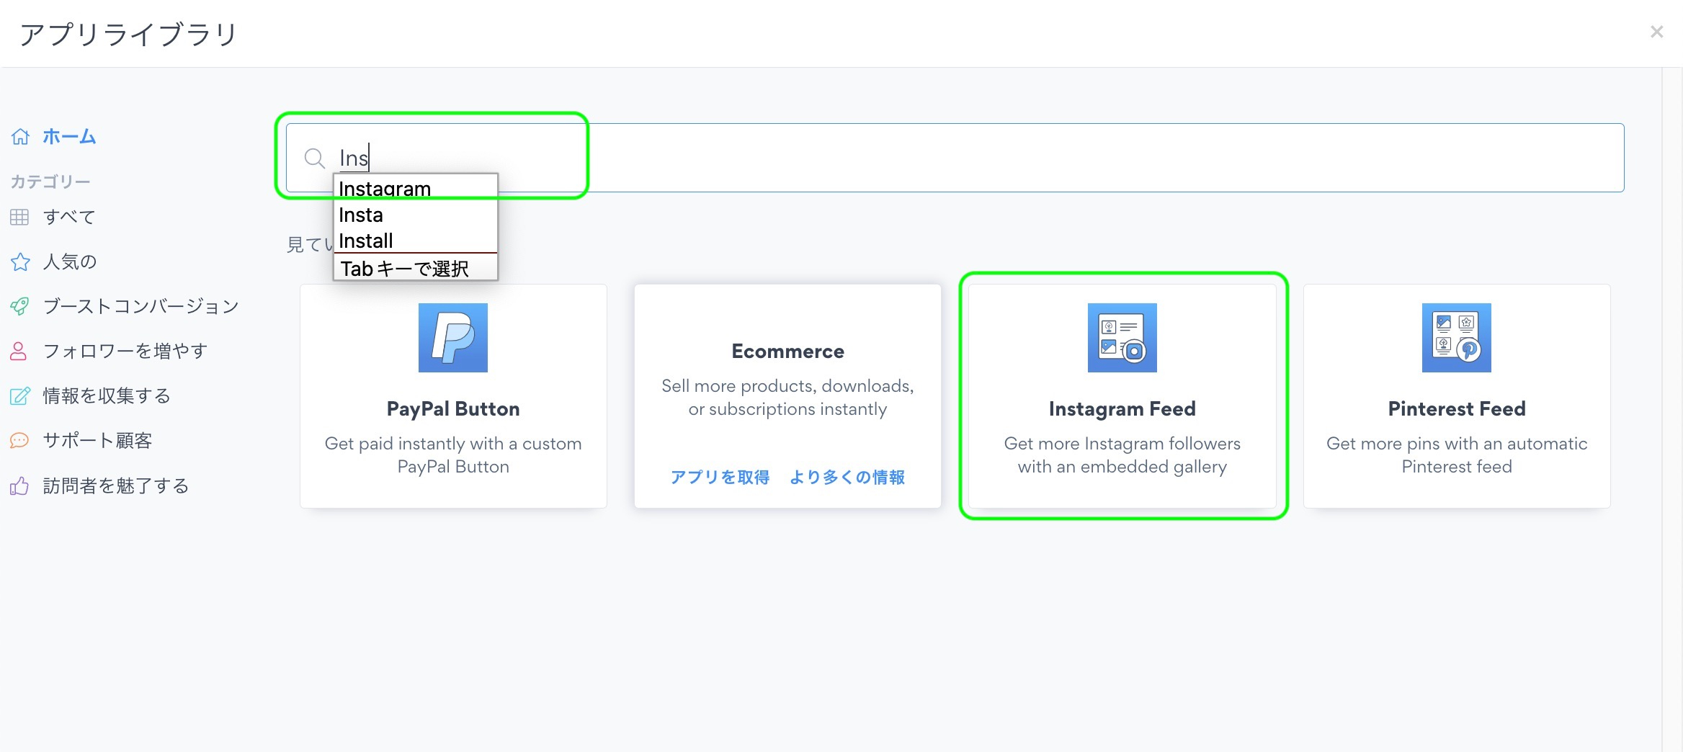The image size is (1683, 752).
Task: Click the アプリライブラリ dialog title
Action: [x=128, y=34]
